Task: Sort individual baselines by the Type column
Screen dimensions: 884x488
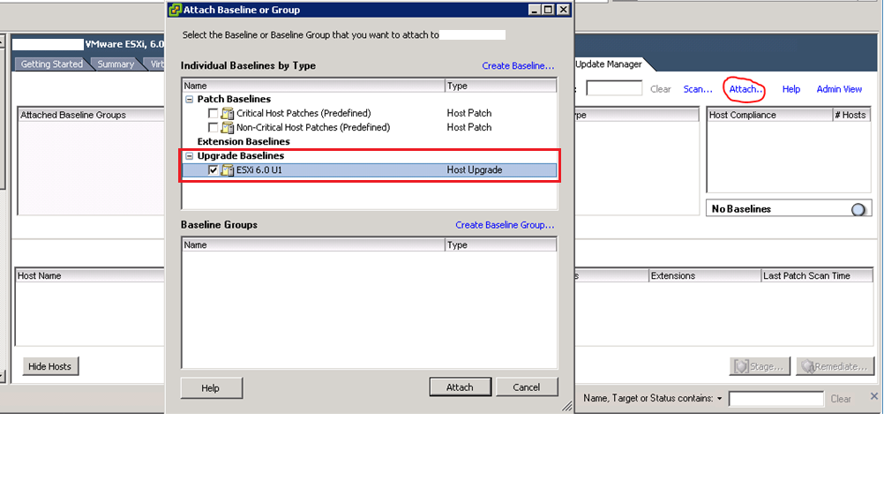Action: [500, 86]
